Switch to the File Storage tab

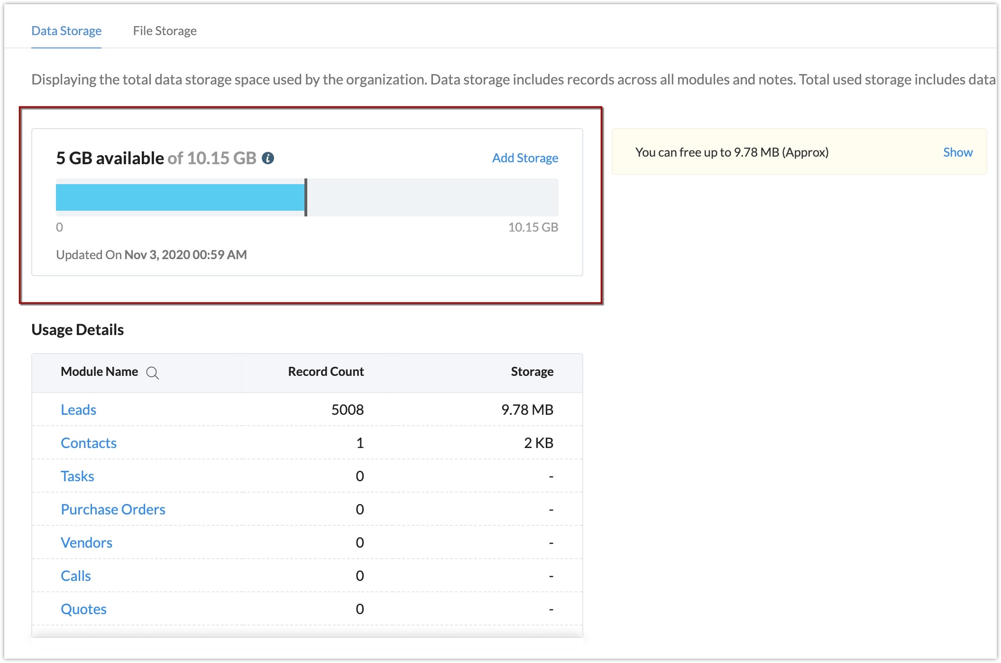(x=165, y=30)
